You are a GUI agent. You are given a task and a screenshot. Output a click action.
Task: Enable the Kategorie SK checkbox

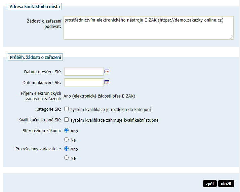67,109
